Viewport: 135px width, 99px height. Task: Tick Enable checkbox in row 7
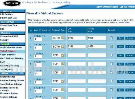coord(111,90)
